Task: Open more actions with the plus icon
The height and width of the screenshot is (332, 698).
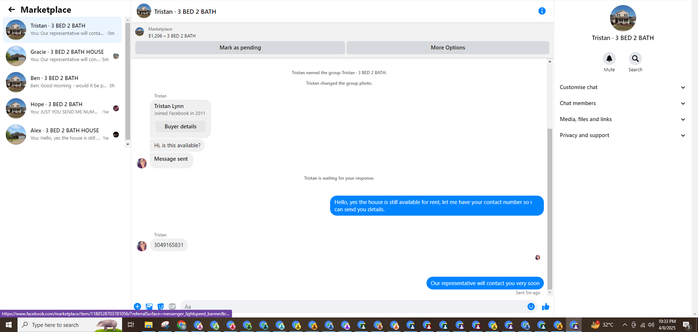Action: tap(137, 307)
